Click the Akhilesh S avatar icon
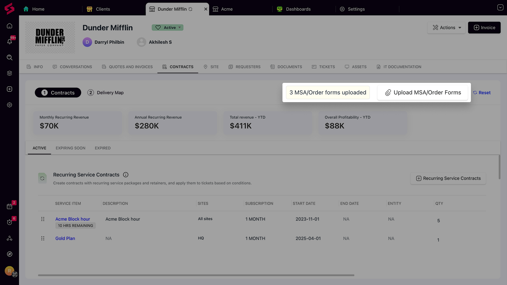Screen dimensions: 507x285 142,42
